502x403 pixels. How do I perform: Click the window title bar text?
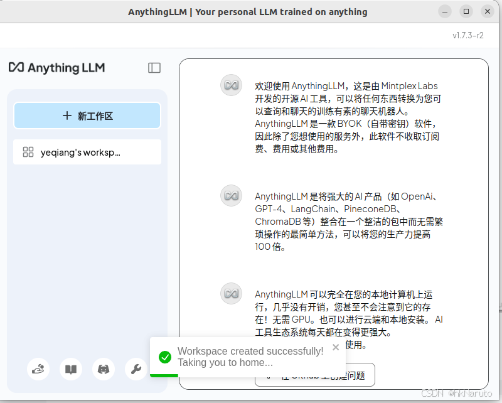coord(247,12)
